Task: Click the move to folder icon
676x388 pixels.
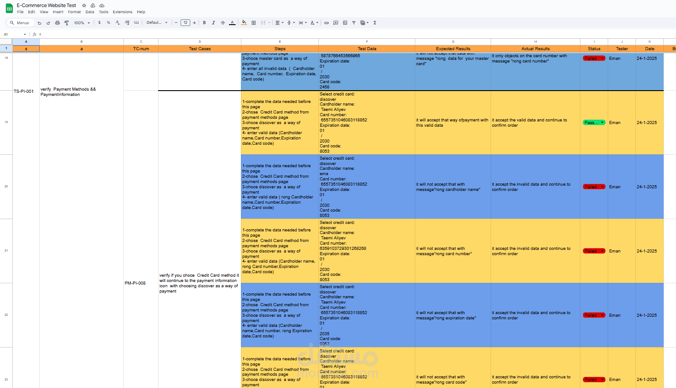Action: tap(93, 5)
